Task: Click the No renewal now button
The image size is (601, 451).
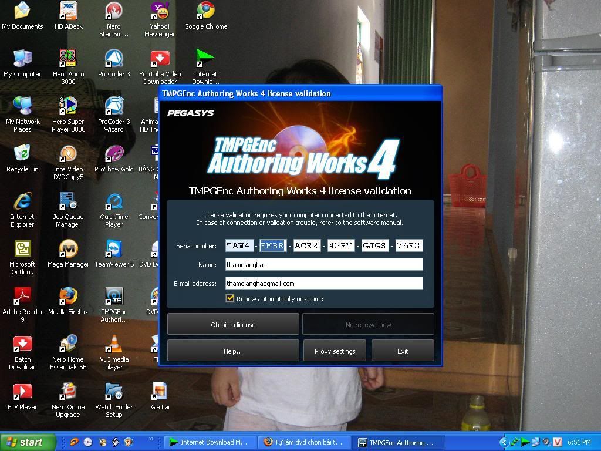Action: click(x=368, y=324)
